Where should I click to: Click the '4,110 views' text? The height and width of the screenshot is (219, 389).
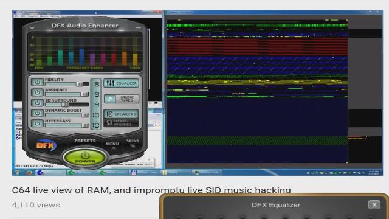click(x=36, y=205)
